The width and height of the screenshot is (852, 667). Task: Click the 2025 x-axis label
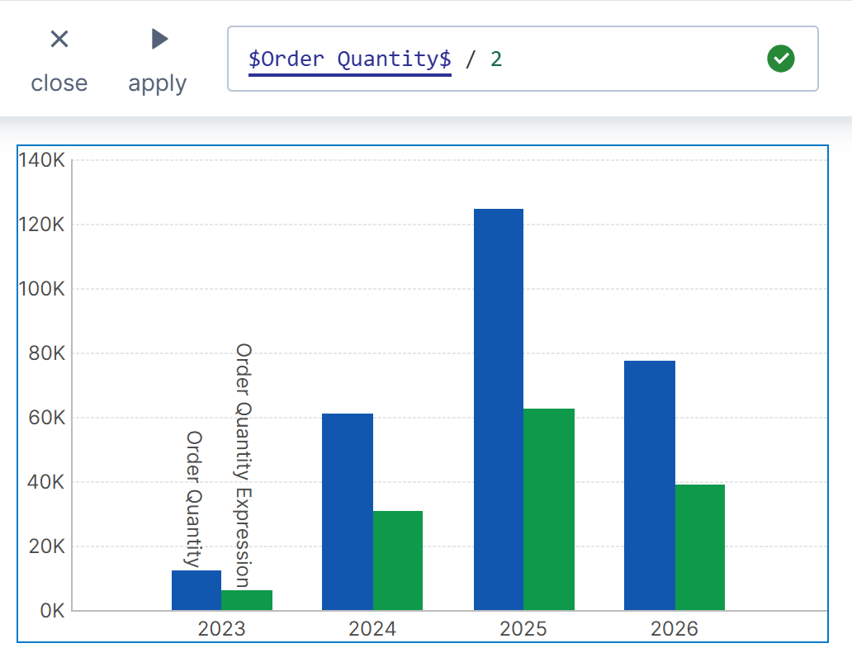click(x=523, y=629)
